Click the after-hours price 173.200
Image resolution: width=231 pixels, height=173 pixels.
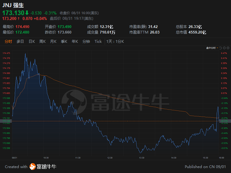(x=9, y=18)
